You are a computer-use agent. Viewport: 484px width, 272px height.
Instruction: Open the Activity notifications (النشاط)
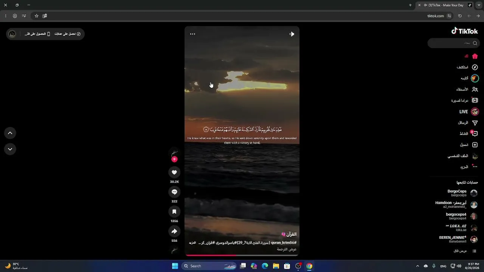[469, 134]
